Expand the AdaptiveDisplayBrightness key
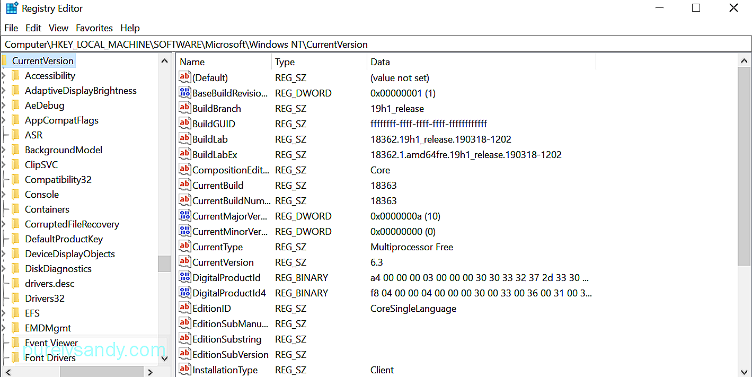This screenshot has height=377, width=752. (x=4, y=91)
